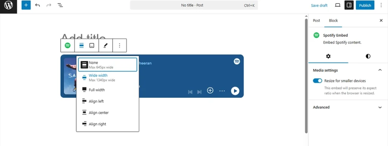
Task: Switch to the Block tab
Action: coord(333,20)
